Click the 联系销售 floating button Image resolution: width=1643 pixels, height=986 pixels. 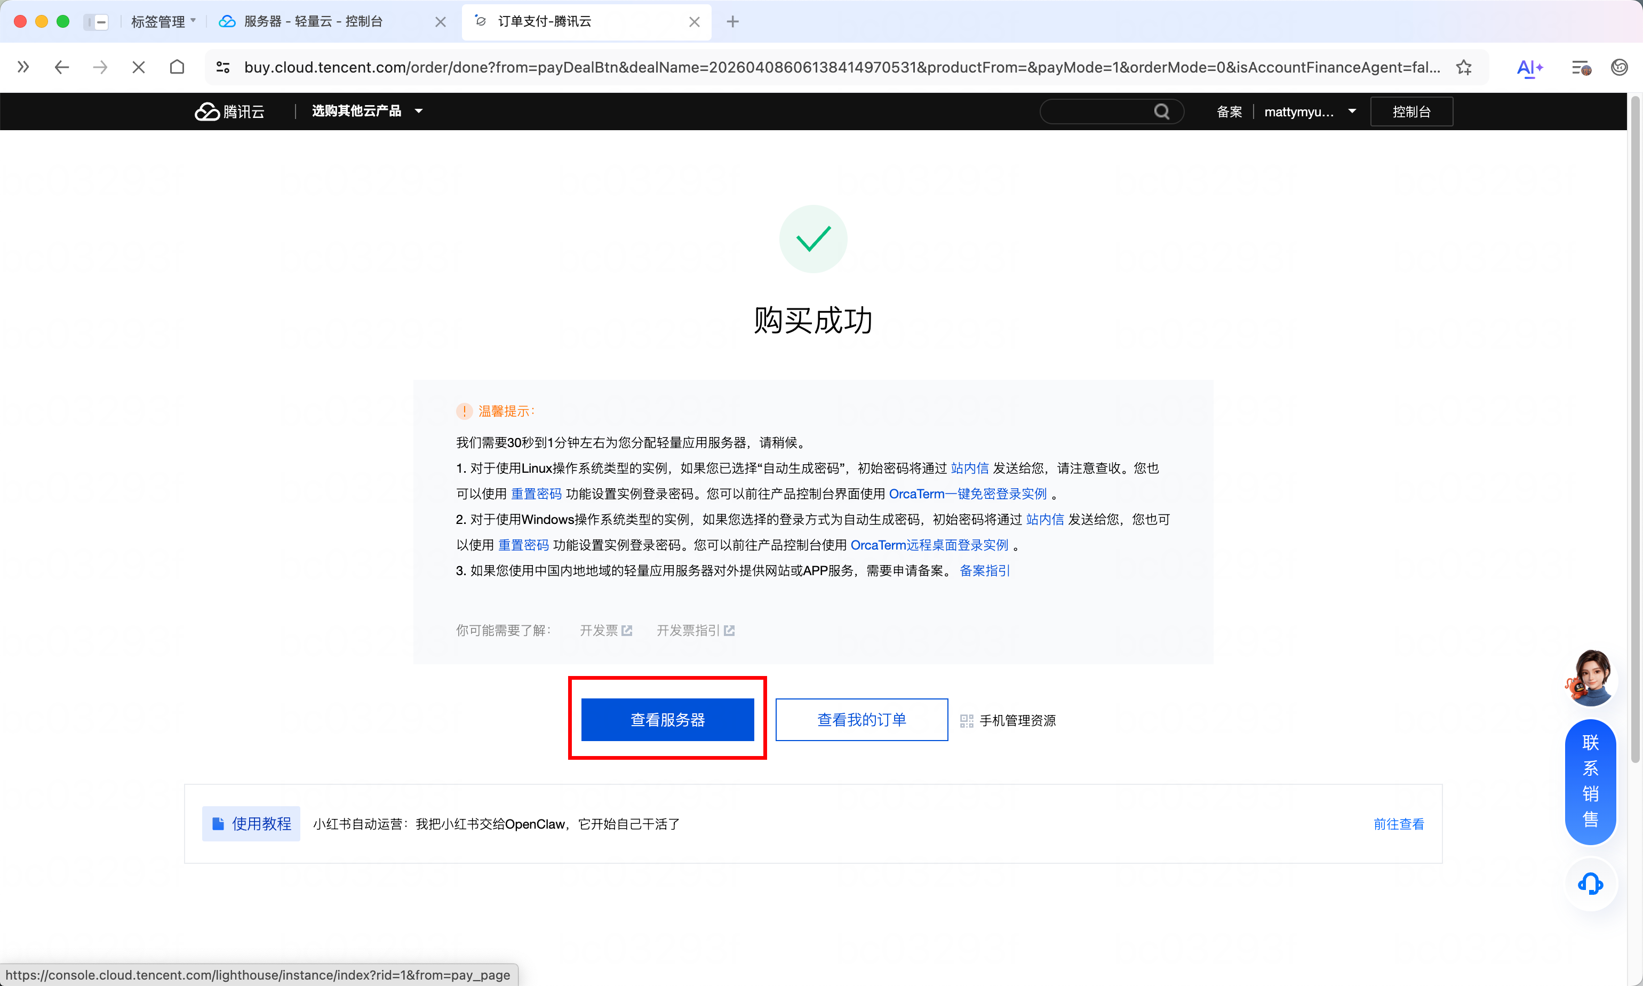1590,781
